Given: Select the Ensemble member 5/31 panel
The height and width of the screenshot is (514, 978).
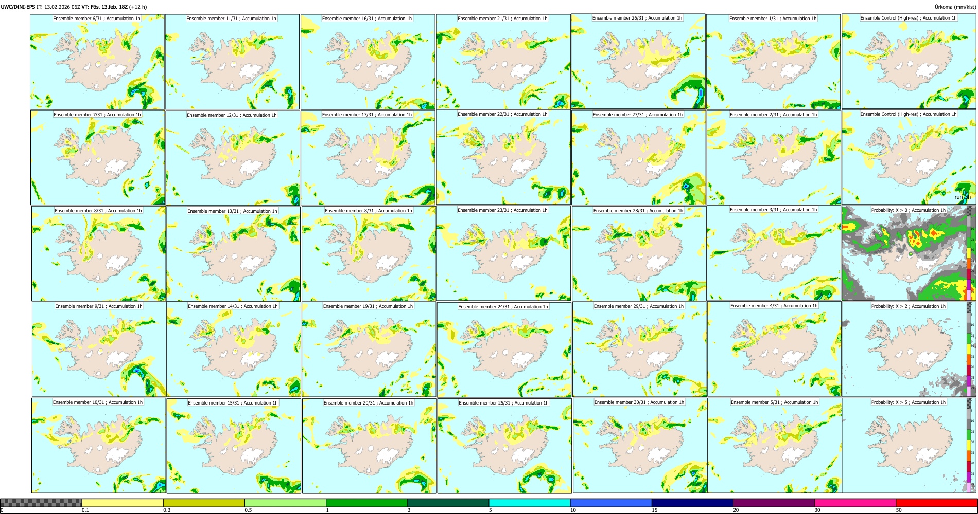Looking at the screenshot, I should coord(775,446).
